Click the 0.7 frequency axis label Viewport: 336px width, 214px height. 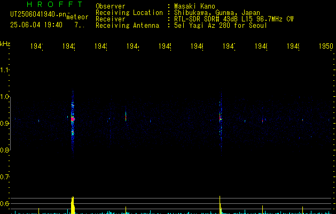pos(5,177)
